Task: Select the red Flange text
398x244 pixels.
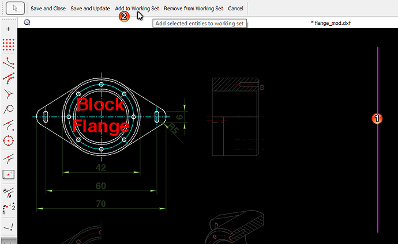Action: 101,126
